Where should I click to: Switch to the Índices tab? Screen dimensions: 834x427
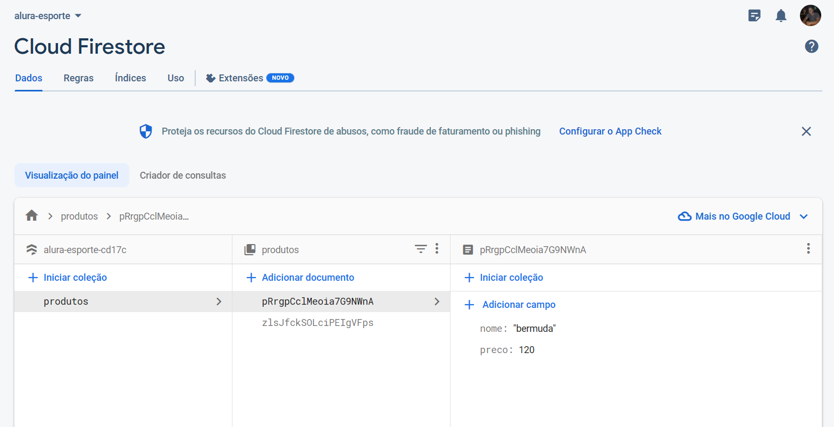tap(130, 78)
